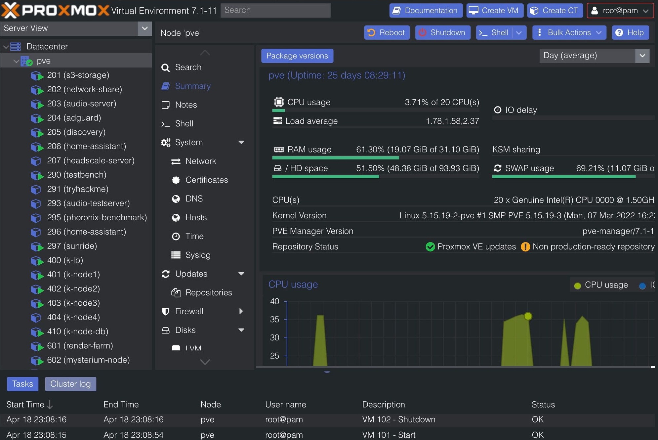Click the Reboot button
The width and height of the screenshot is (658, 440).
click(x=387, y=32)
